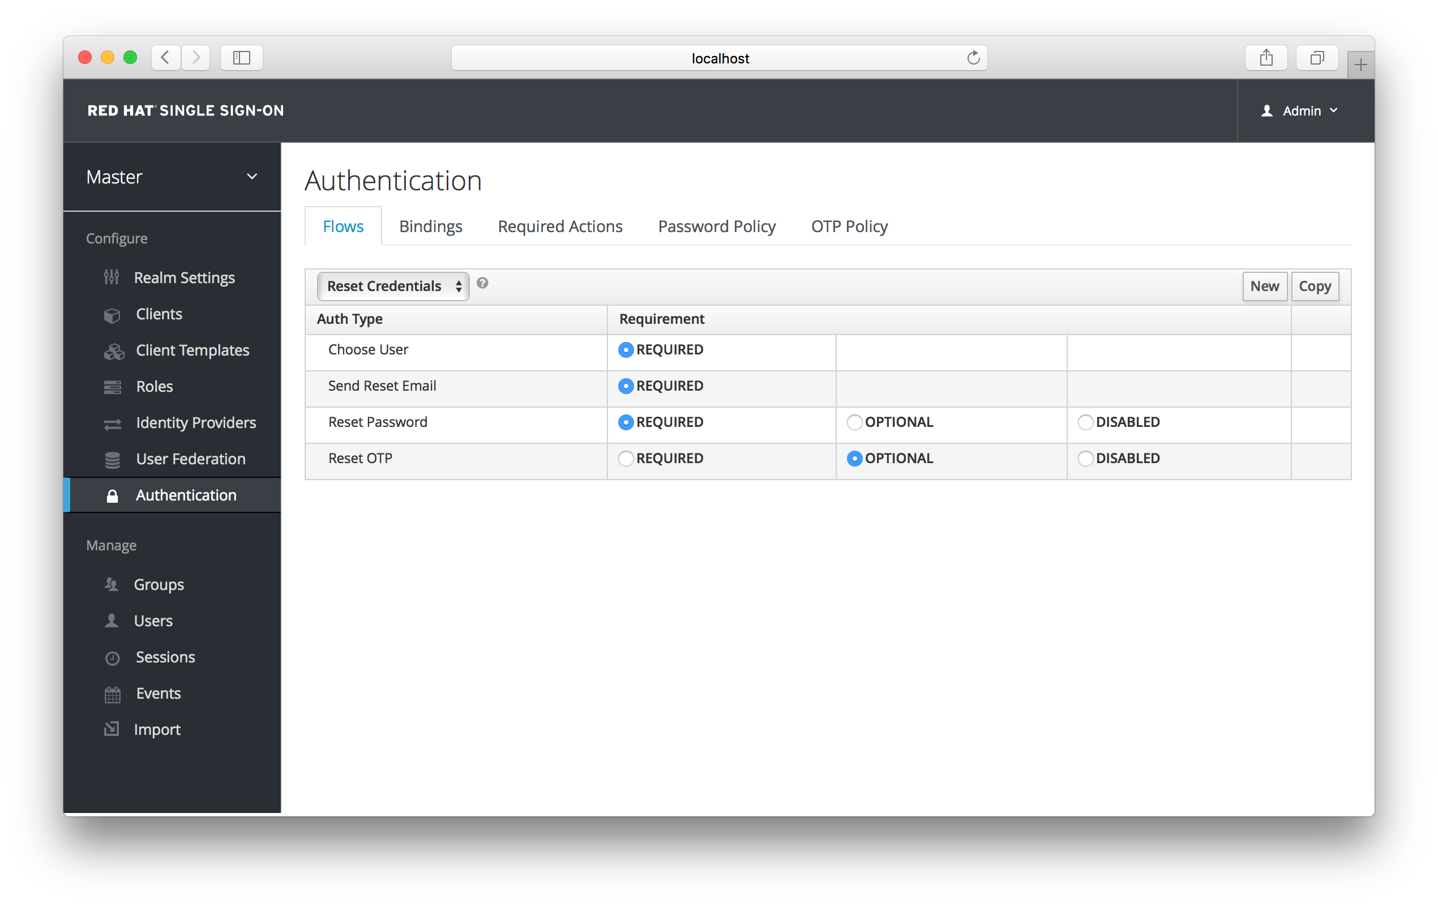
Task: Click the Client Templates icon
Action: click(113, 350)
